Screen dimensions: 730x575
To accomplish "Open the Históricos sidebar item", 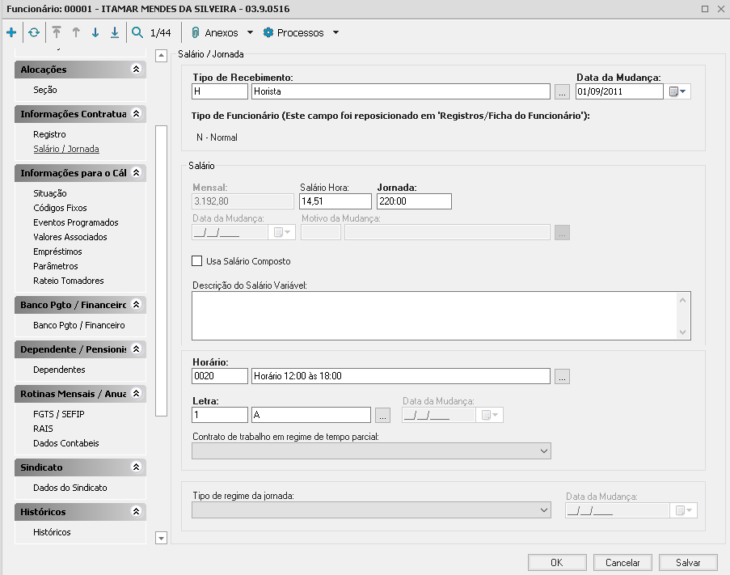I will (52, 532).
